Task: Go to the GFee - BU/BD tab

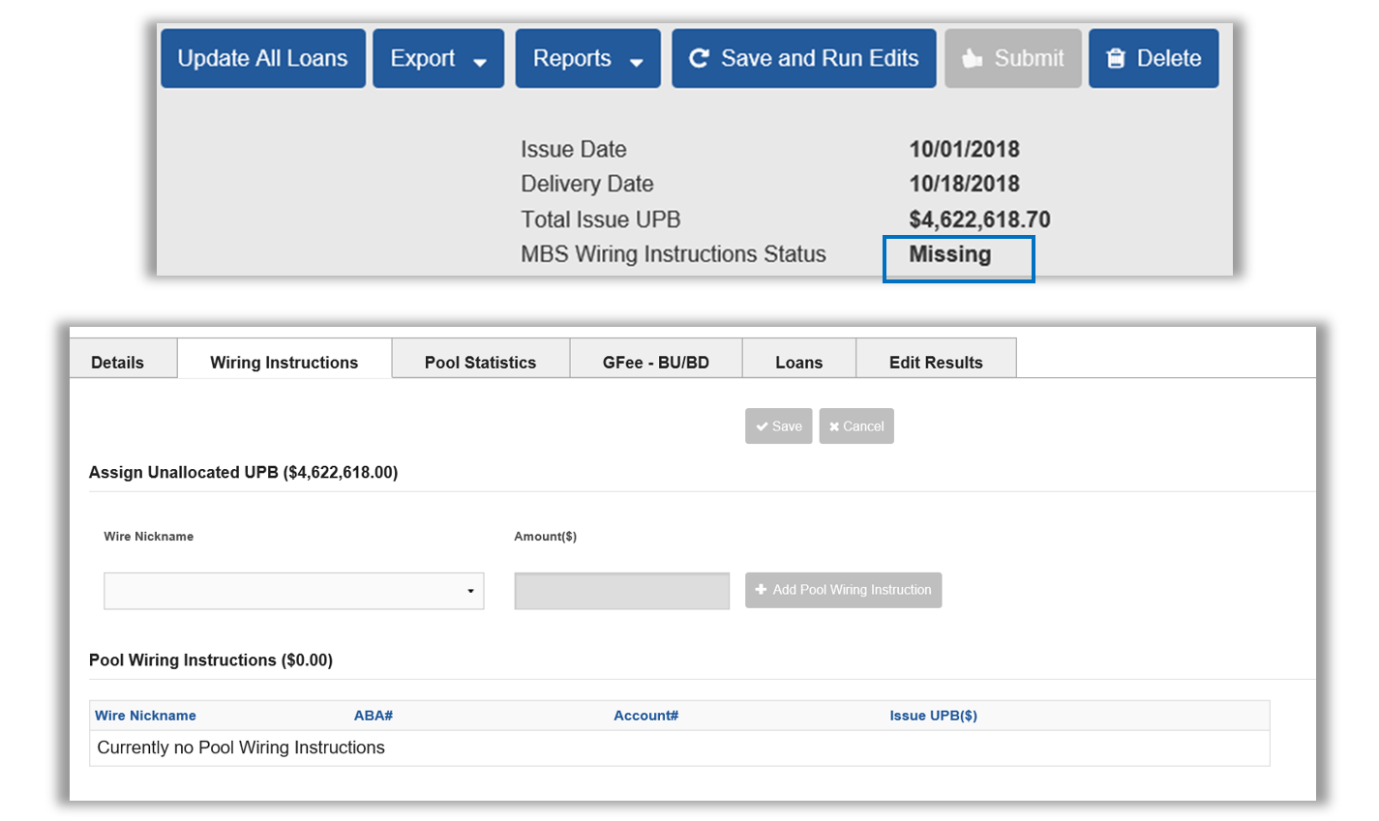Action: (656, 359)
